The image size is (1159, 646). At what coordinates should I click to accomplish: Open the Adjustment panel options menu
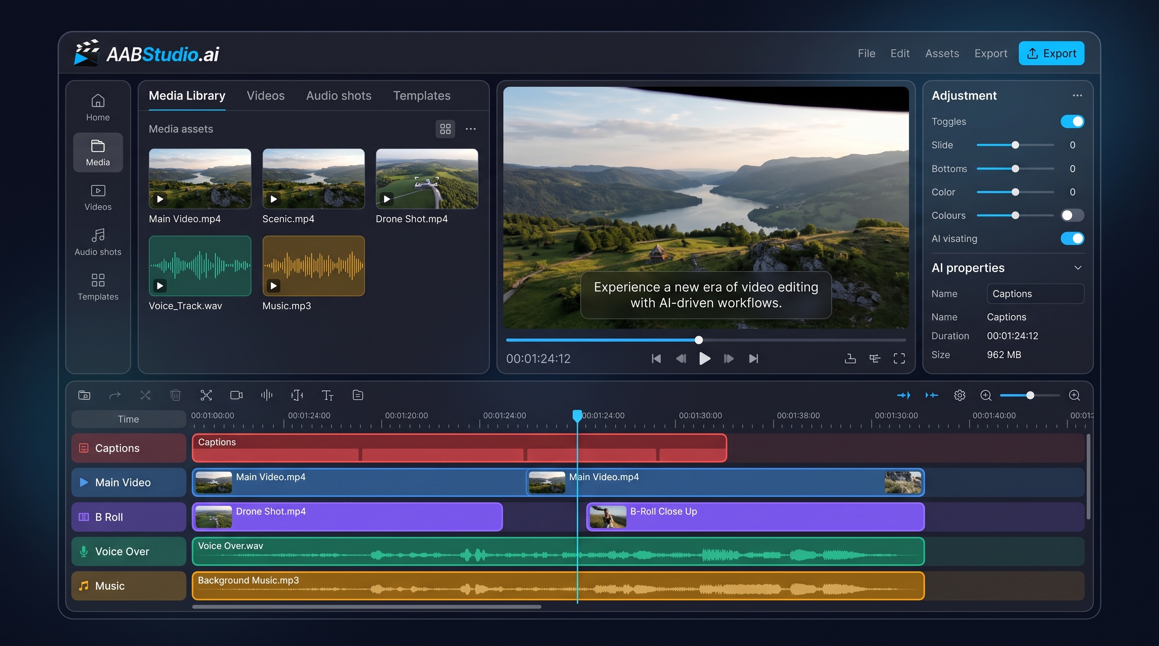click(x=1077, y=95)
